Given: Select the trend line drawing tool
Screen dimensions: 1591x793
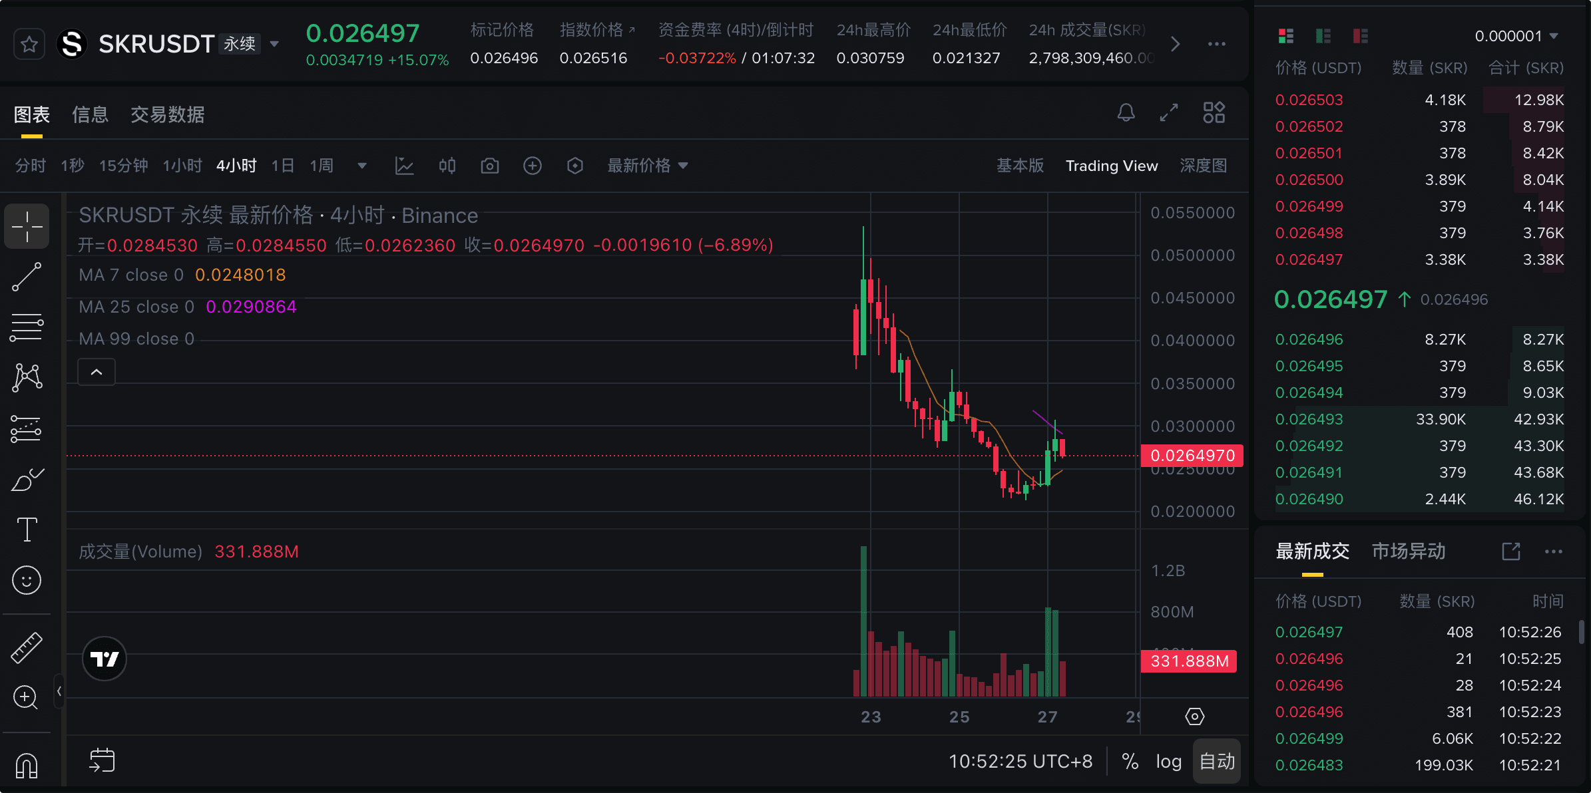Looking at the screenshot, I should [27, 277].
